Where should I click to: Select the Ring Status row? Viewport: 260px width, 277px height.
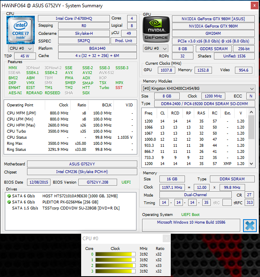(70, 150)
